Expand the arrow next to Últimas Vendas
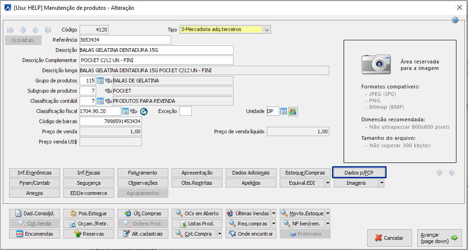Viewport: 468px width, 250px height. point(274,213)
